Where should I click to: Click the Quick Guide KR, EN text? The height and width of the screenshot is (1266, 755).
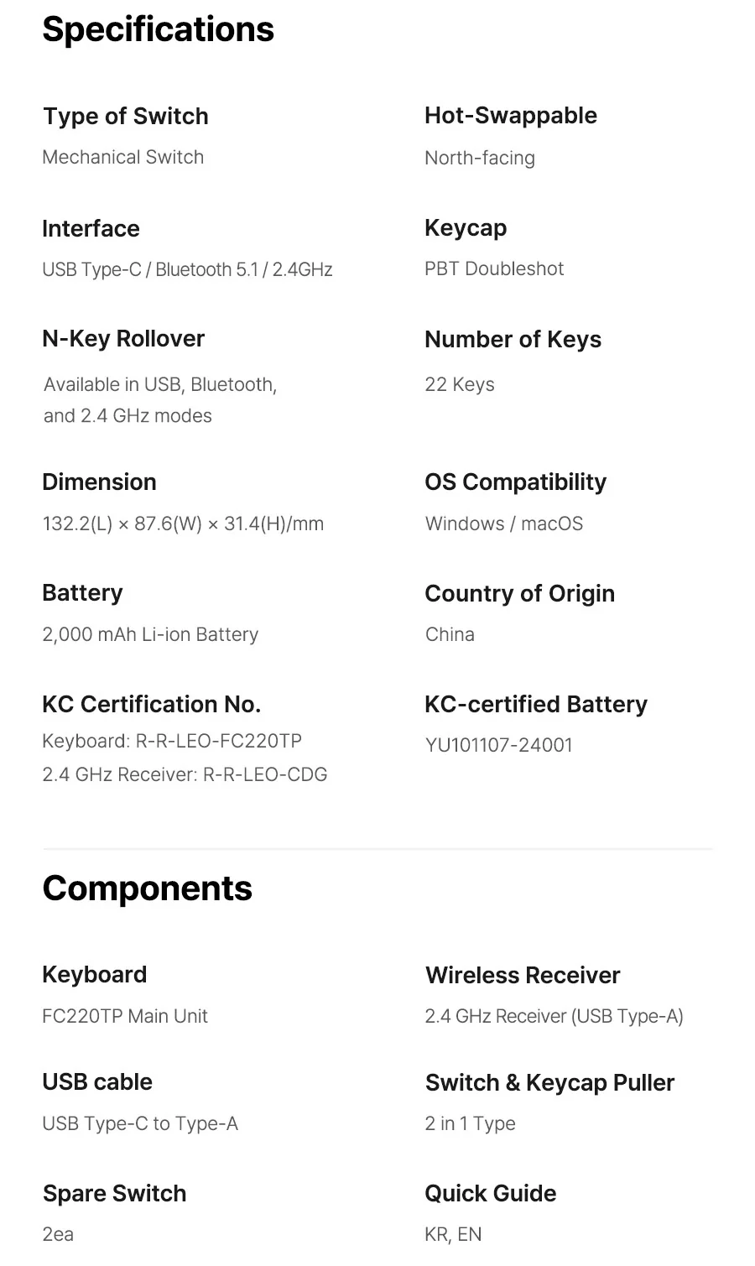453,1234
